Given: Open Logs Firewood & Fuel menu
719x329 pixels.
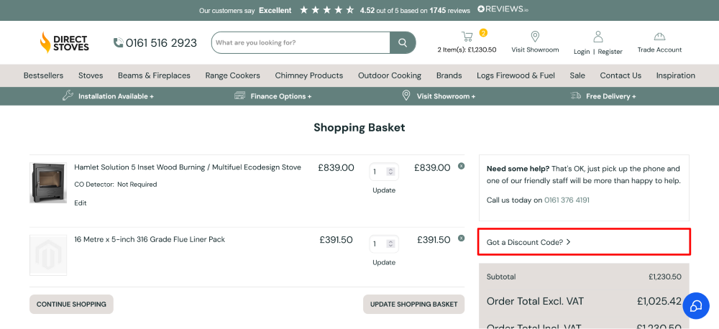Looking at the screenshot, I should click(516, 75).
